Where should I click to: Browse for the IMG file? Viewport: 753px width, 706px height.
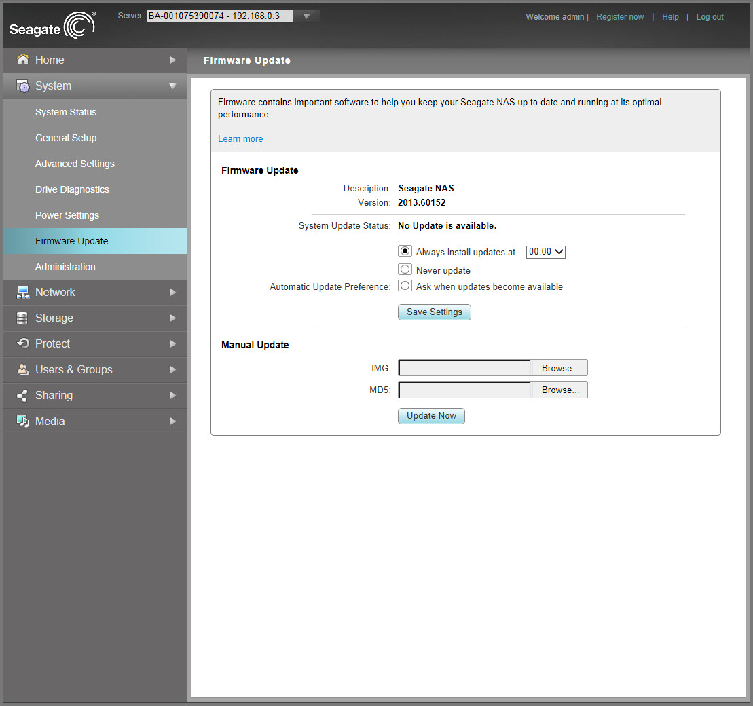[x=559, y=369]
